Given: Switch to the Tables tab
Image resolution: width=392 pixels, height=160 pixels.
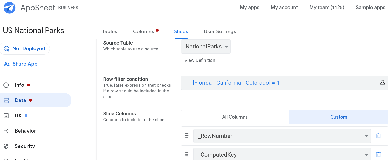Looking at the screenshot, I should click(x=109, y=31).
